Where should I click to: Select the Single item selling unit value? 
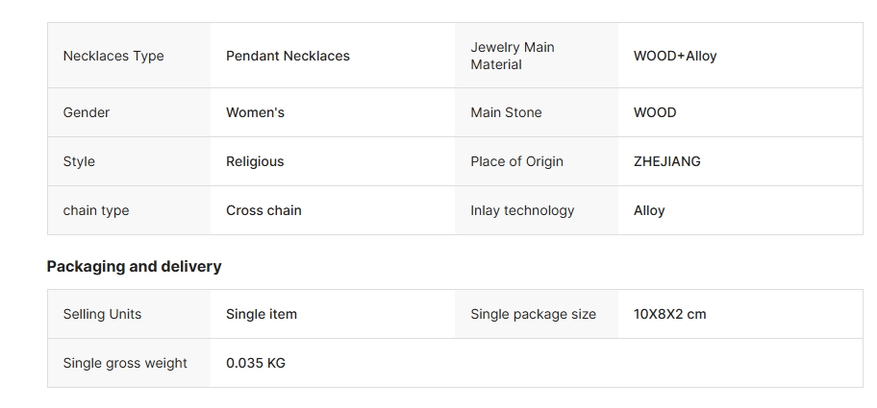(262, 314)
